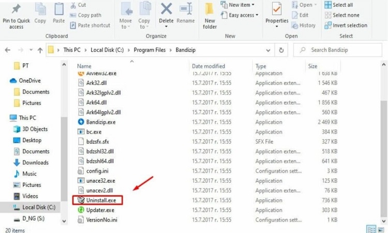
Task: Click the file list scroll up arrow
Action: pyautogui.click(x=383, y=65)
